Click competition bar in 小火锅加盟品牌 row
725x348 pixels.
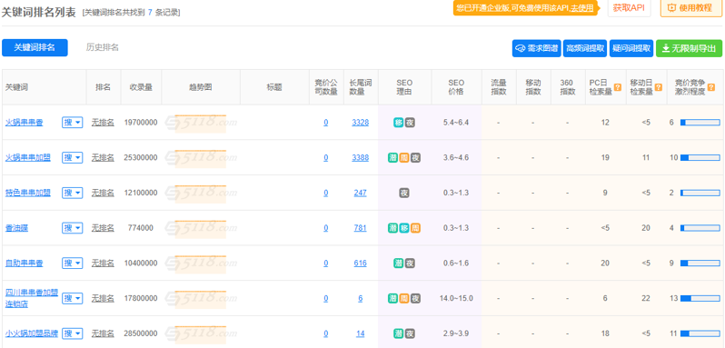tap(700, 333)
